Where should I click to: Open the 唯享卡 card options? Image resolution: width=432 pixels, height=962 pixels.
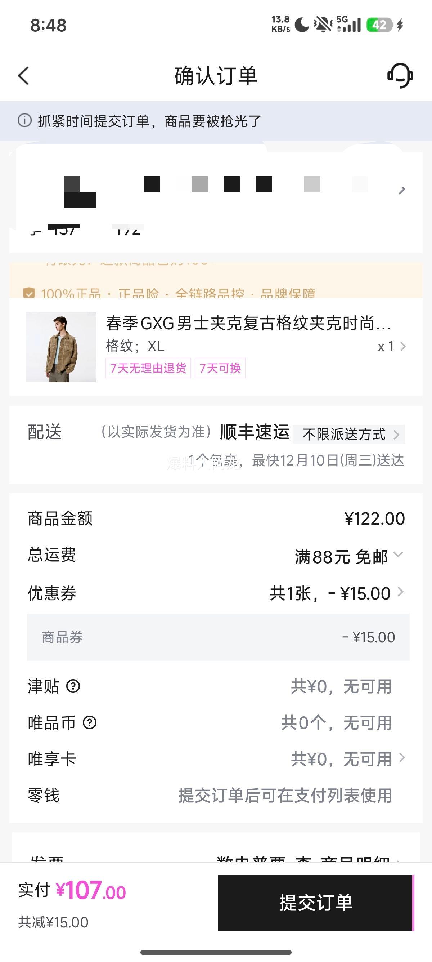coord(401,758)
